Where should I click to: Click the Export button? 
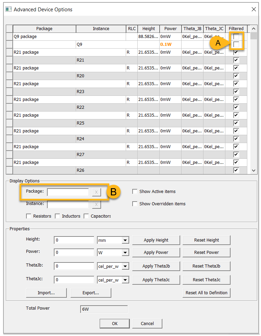click(91, 293)
